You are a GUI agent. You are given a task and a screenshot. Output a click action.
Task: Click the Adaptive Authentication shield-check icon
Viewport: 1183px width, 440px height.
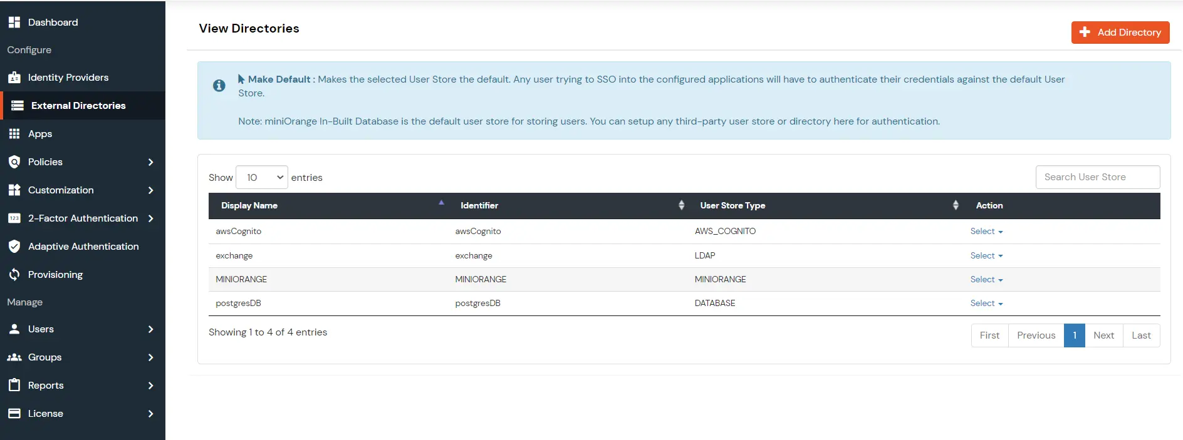[x=14, y=247]
